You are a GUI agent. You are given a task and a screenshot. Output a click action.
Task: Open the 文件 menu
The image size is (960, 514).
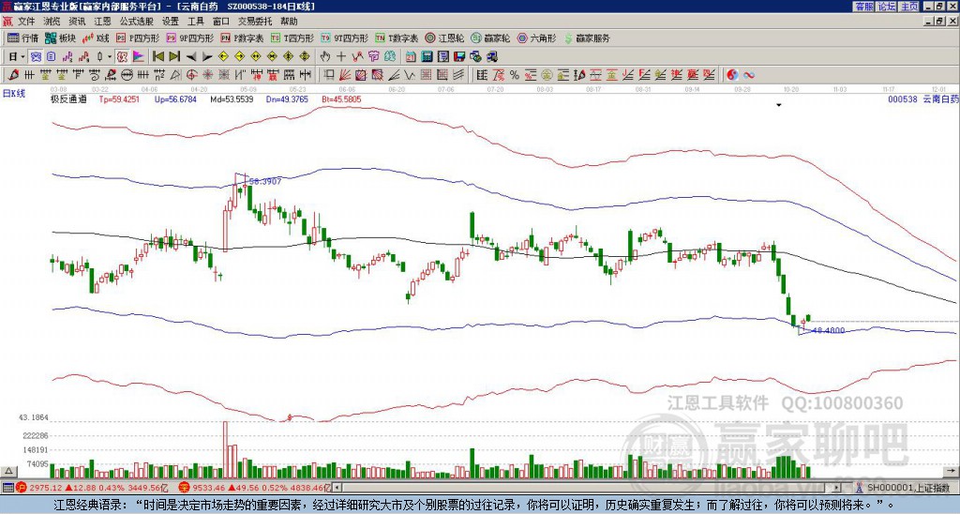[x=26, y=22]
